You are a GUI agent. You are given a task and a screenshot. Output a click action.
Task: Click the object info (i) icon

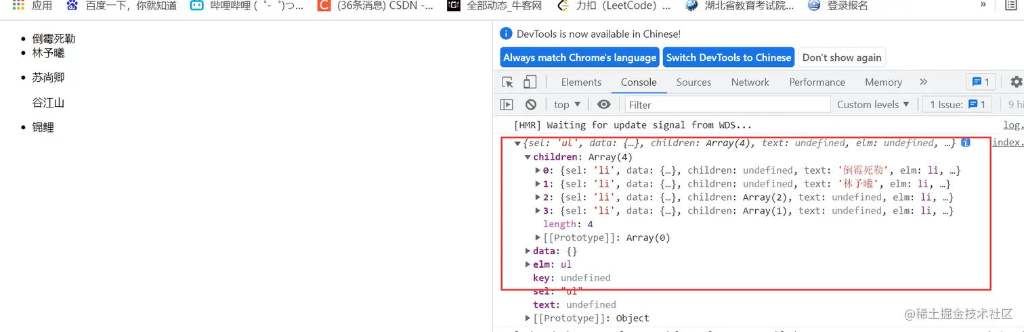click(966, 143)
